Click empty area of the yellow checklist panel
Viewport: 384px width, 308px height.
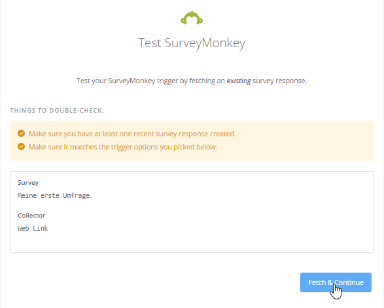(x=306, y=141)
